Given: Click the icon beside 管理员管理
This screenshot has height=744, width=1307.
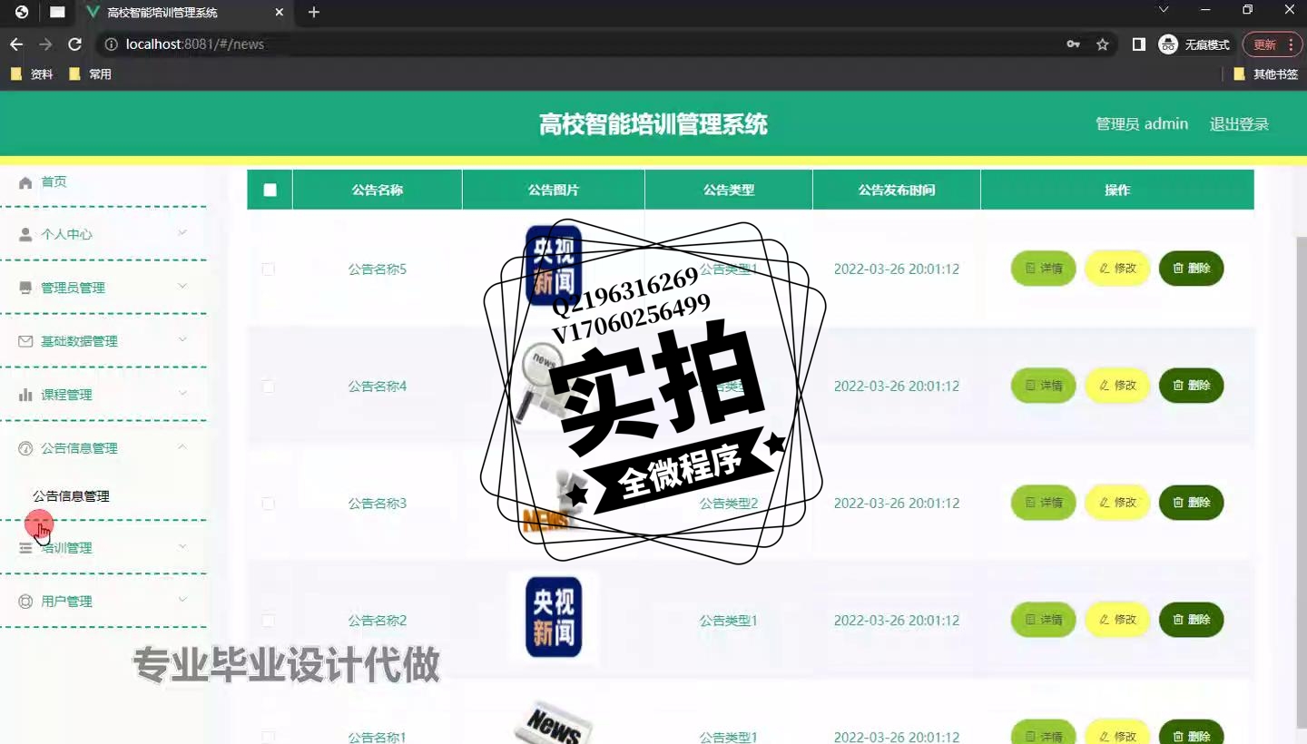Looking at the screenshot, I should [25, 288].
